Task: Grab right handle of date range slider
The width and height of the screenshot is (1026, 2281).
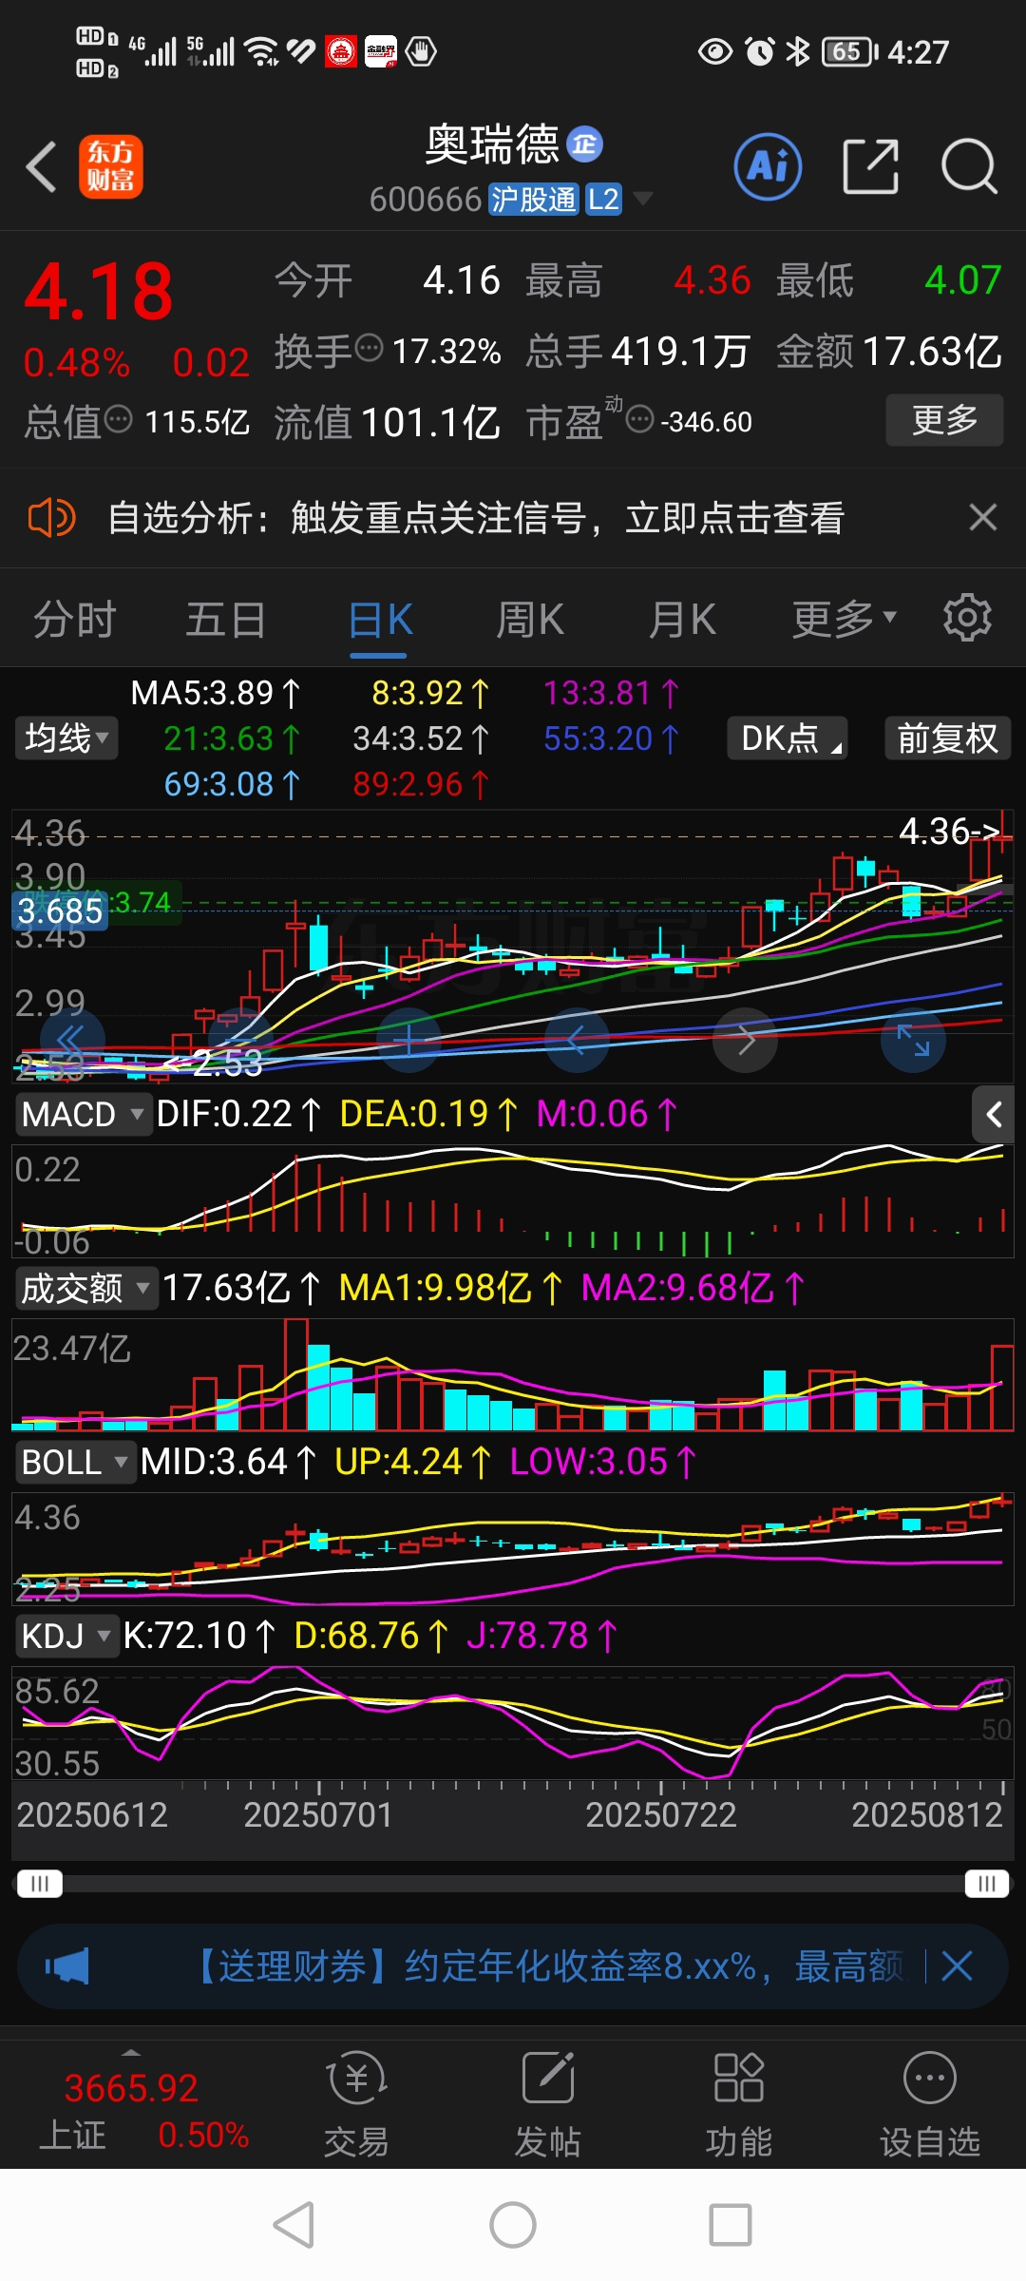Action: pyautogui.click(x=987, y=1884)
